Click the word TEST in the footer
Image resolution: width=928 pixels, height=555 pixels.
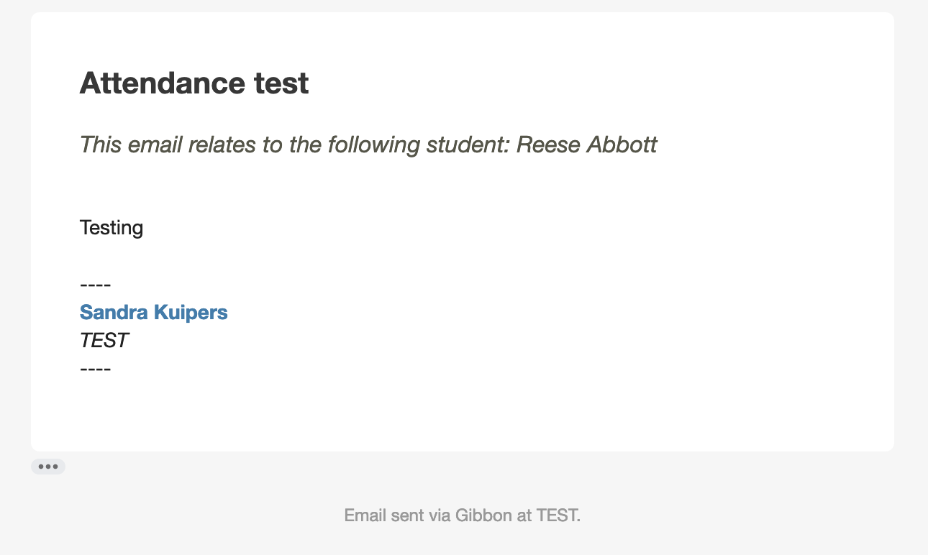[558, 515]
